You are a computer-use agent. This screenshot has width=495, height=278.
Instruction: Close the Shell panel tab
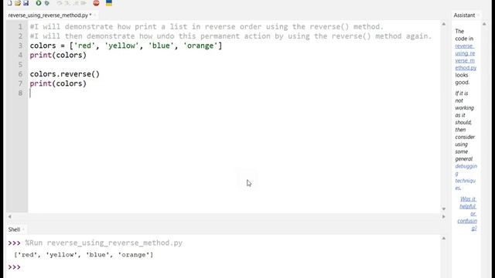point(23,229)
